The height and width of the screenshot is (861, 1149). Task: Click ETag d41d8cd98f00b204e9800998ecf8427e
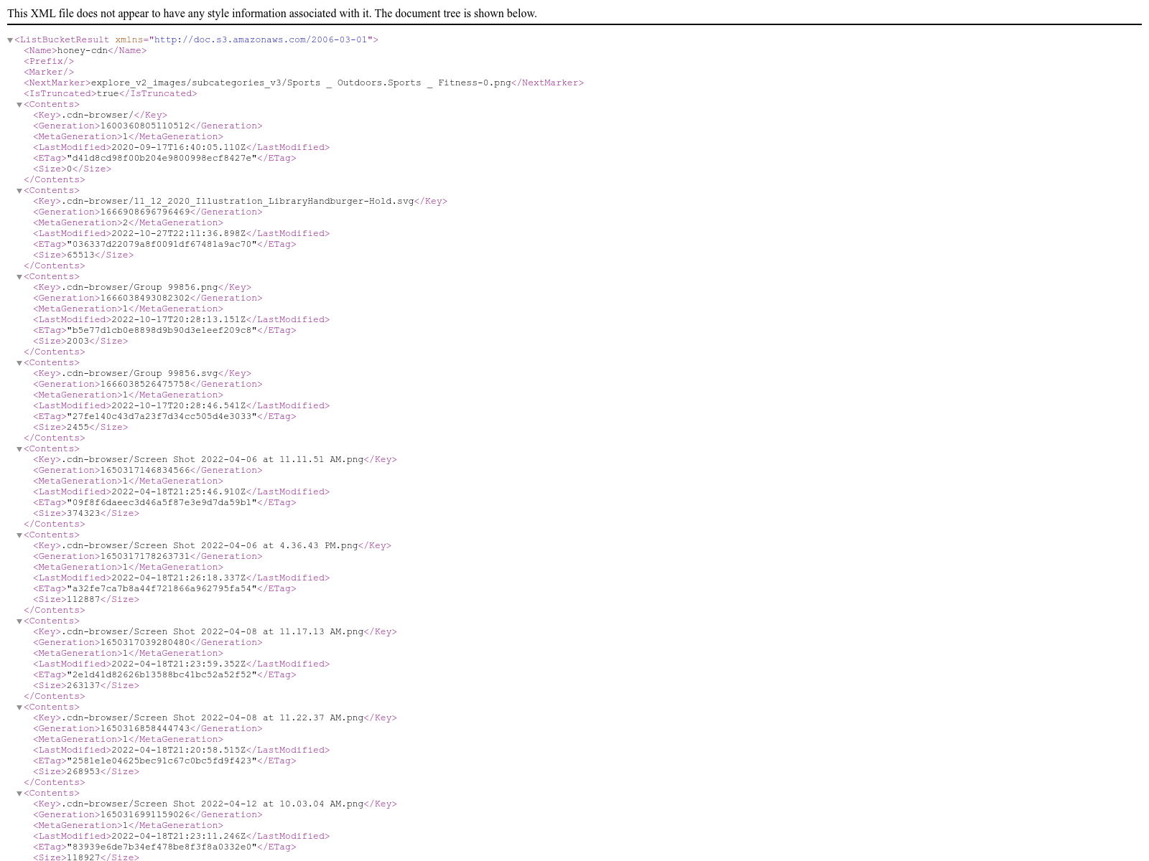click(x=162, y=158)
